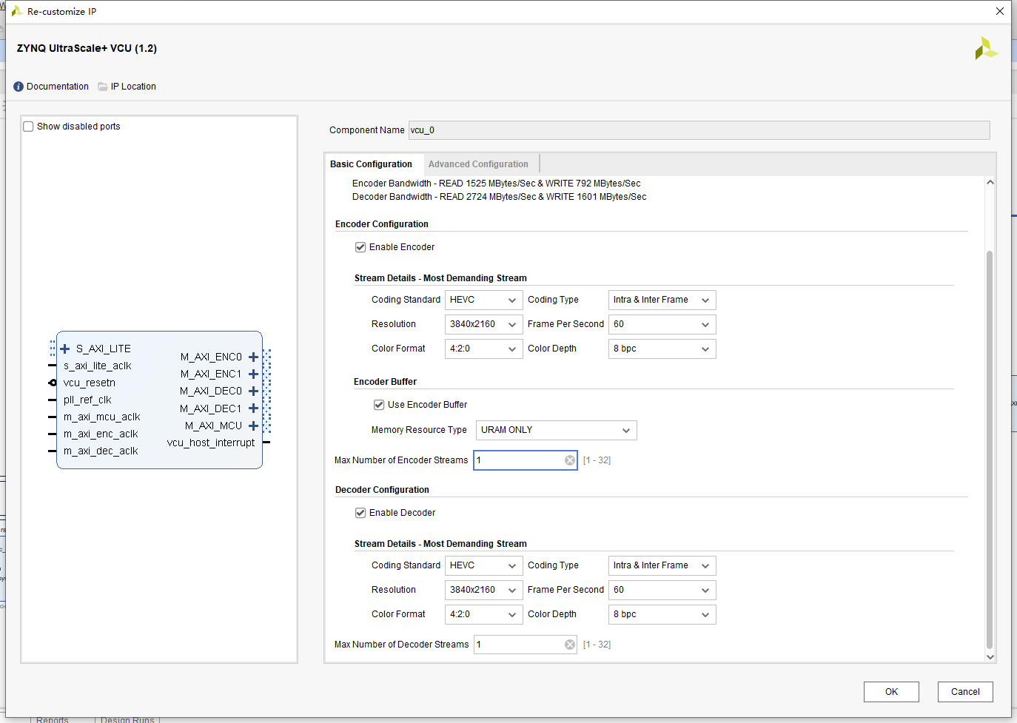Clear the Max Number of Encoder Streams value

(570, 460)
